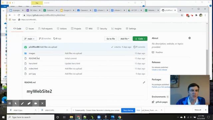Image resolution: width=213 pixels, height=120 pixels.
Task: Expand options for slide12.JPG download
Action: click(67, 110)
